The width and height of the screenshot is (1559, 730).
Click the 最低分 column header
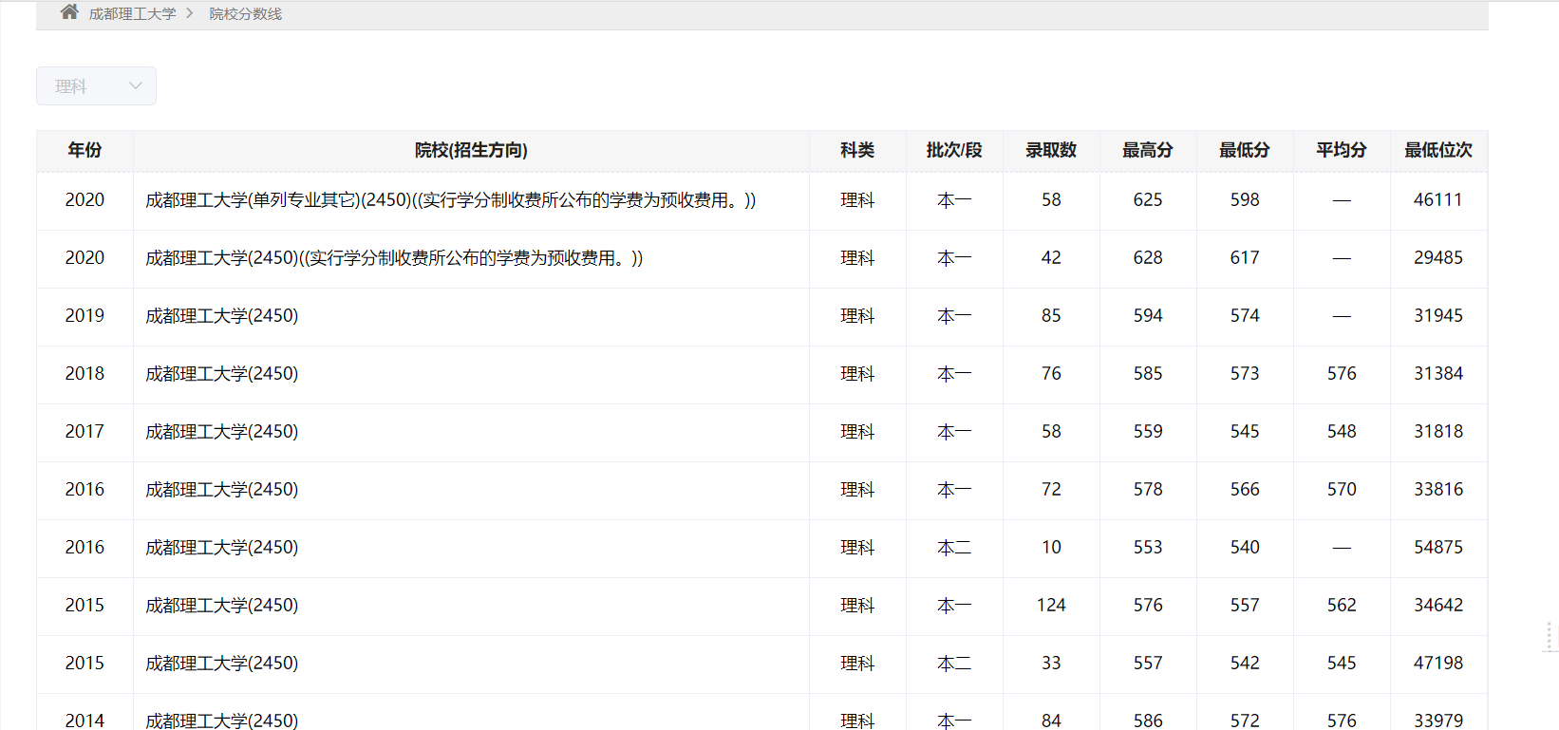(1245, 150)
